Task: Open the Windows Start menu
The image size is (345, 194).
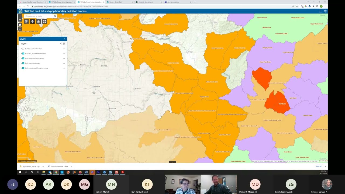Action: (20, 172)
